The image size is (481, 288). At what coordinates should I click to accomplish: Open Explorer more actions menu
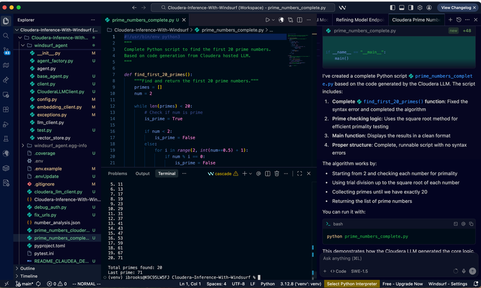(x=93, y=20)
